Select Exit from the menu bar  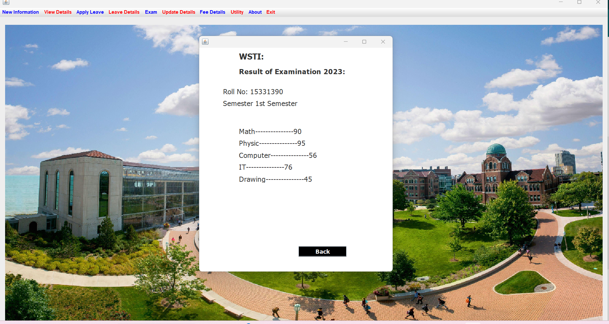[x=271, y=12]
